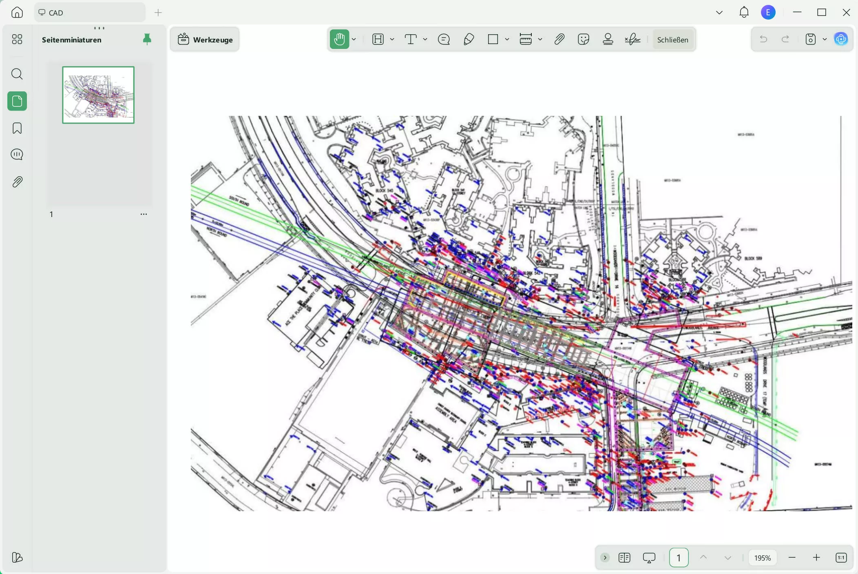The height and width of the screenshot is (574, 858).
Task: Click the Schließen button
Action: click(x=672, y=39)
